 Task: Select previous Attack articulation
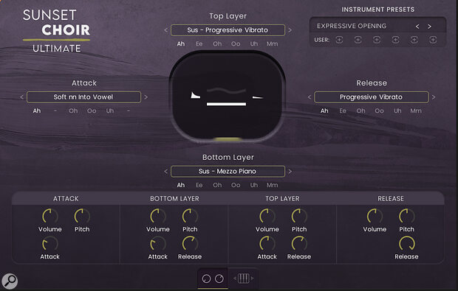22,97
